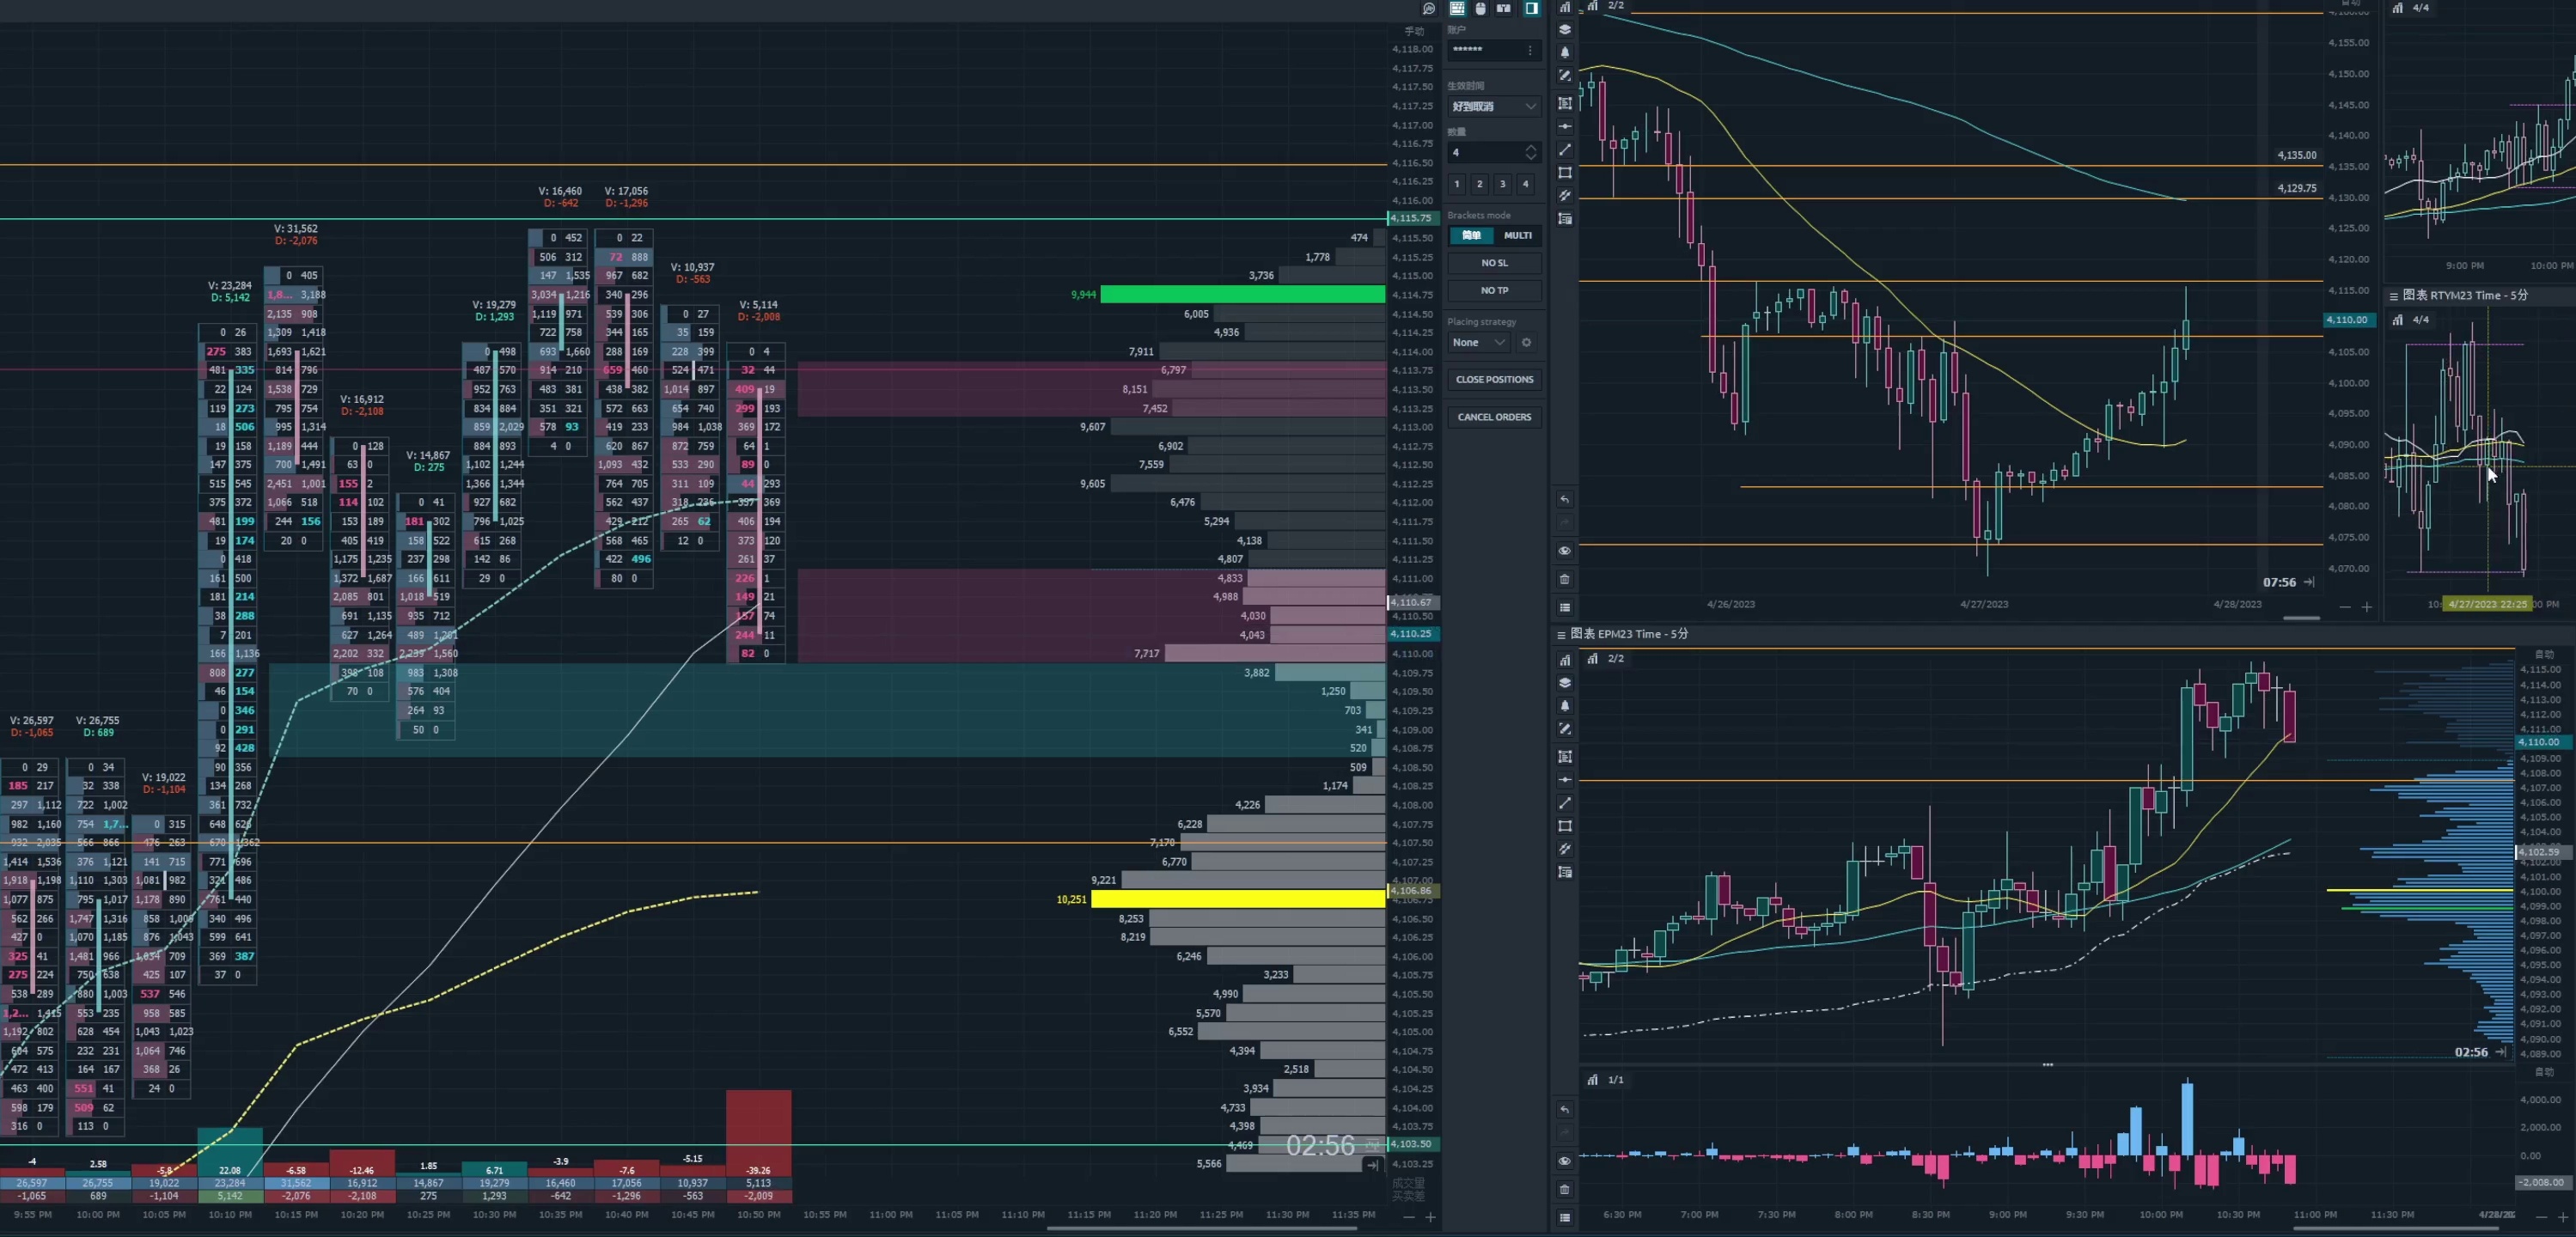This screenshot has width=2576, height=1237.
Task: Select rectangle drawing tool in top chart toolbar
Action: pos(1565,173)
